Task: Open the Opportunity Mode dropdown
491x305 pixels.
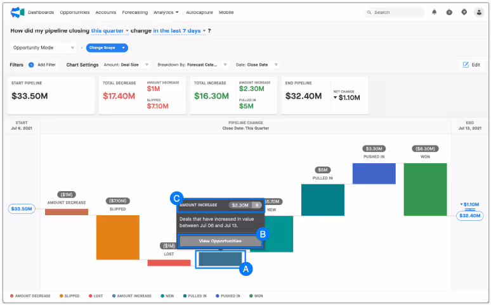Action: (43, 47)
